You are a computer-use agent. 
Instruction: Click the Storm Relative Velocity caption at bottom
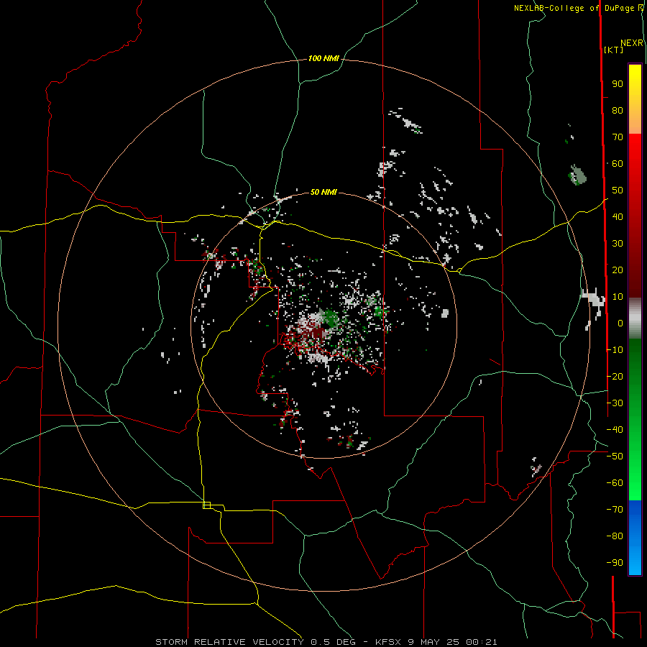click(326, 642)
